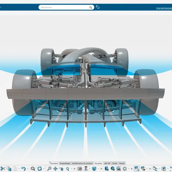The image size is (172, 172).
Task: Open the AR-VR tab
Action: [107, 163]
